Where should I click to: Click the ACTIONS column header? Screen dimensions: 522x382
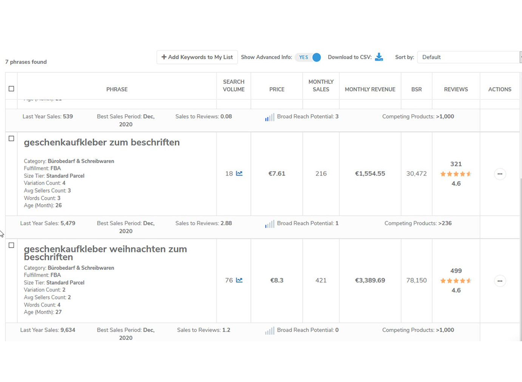pos(500,89)
